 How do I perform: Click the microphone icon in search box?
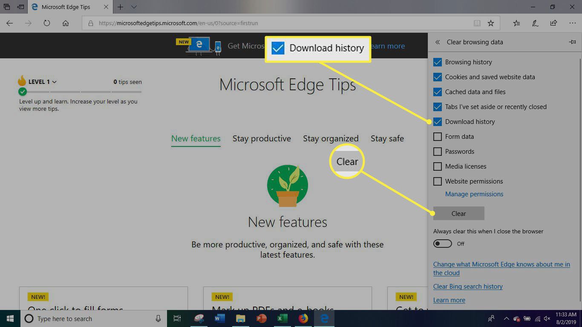pos(158,318)
